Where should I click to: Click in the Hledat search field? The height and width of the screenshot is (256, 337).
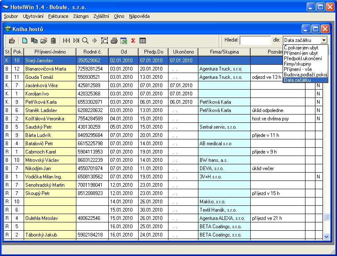(x=255, y=40)
